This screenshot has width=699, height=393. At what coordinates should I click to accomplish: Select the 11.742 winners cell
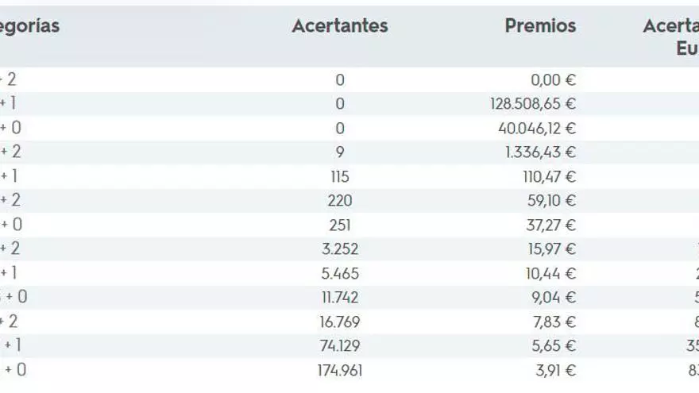[340, 298]
